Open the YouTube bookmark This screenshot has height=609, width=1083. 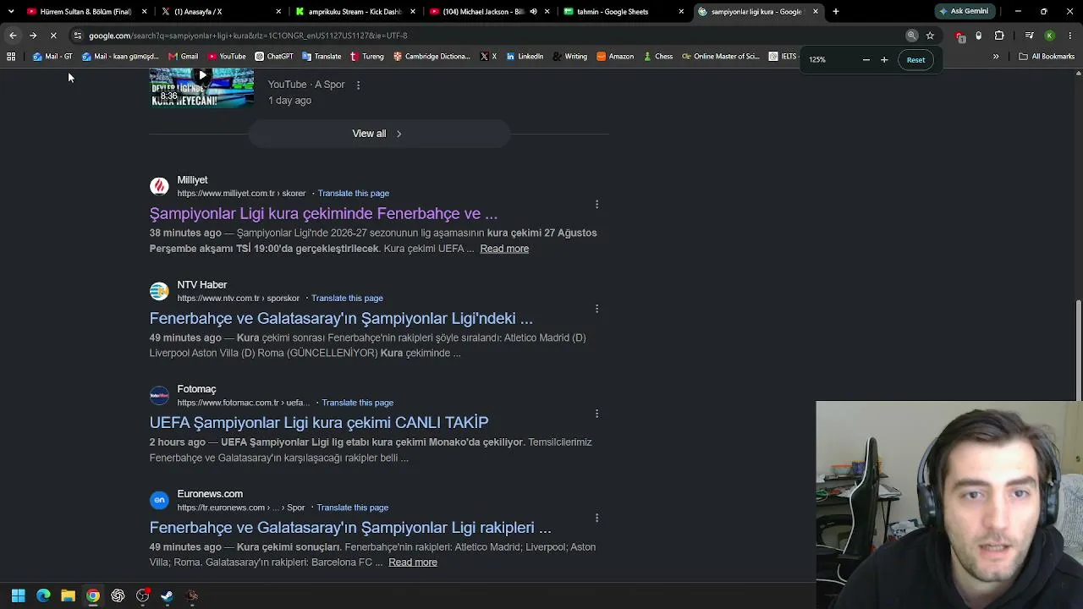(227, 57)
